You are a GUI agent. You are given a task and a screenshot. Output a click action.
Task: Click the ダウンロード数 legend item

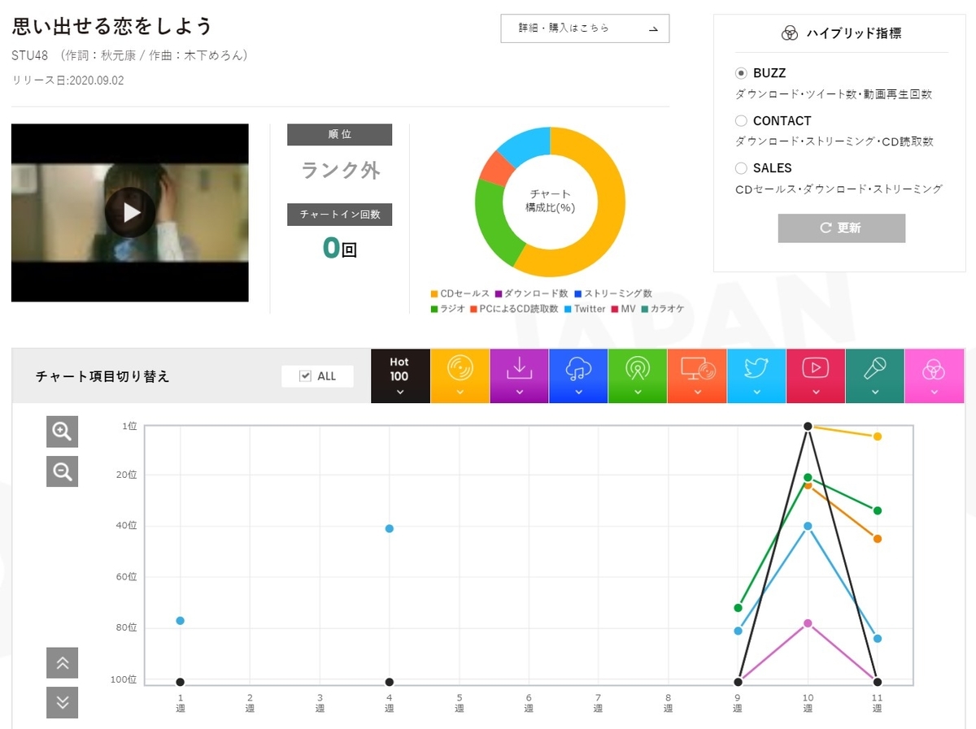(531, 293)
